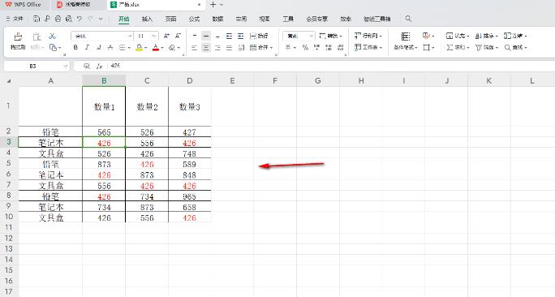
Task: Open a new tab with plus icon
Action: (x=213, y=5)
